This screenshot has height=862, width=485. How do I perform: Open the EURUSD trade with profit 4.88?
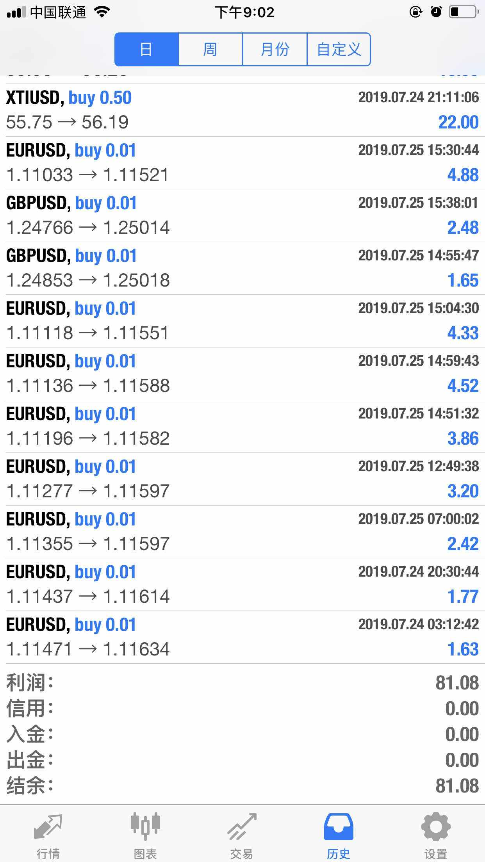click(242, 163)
